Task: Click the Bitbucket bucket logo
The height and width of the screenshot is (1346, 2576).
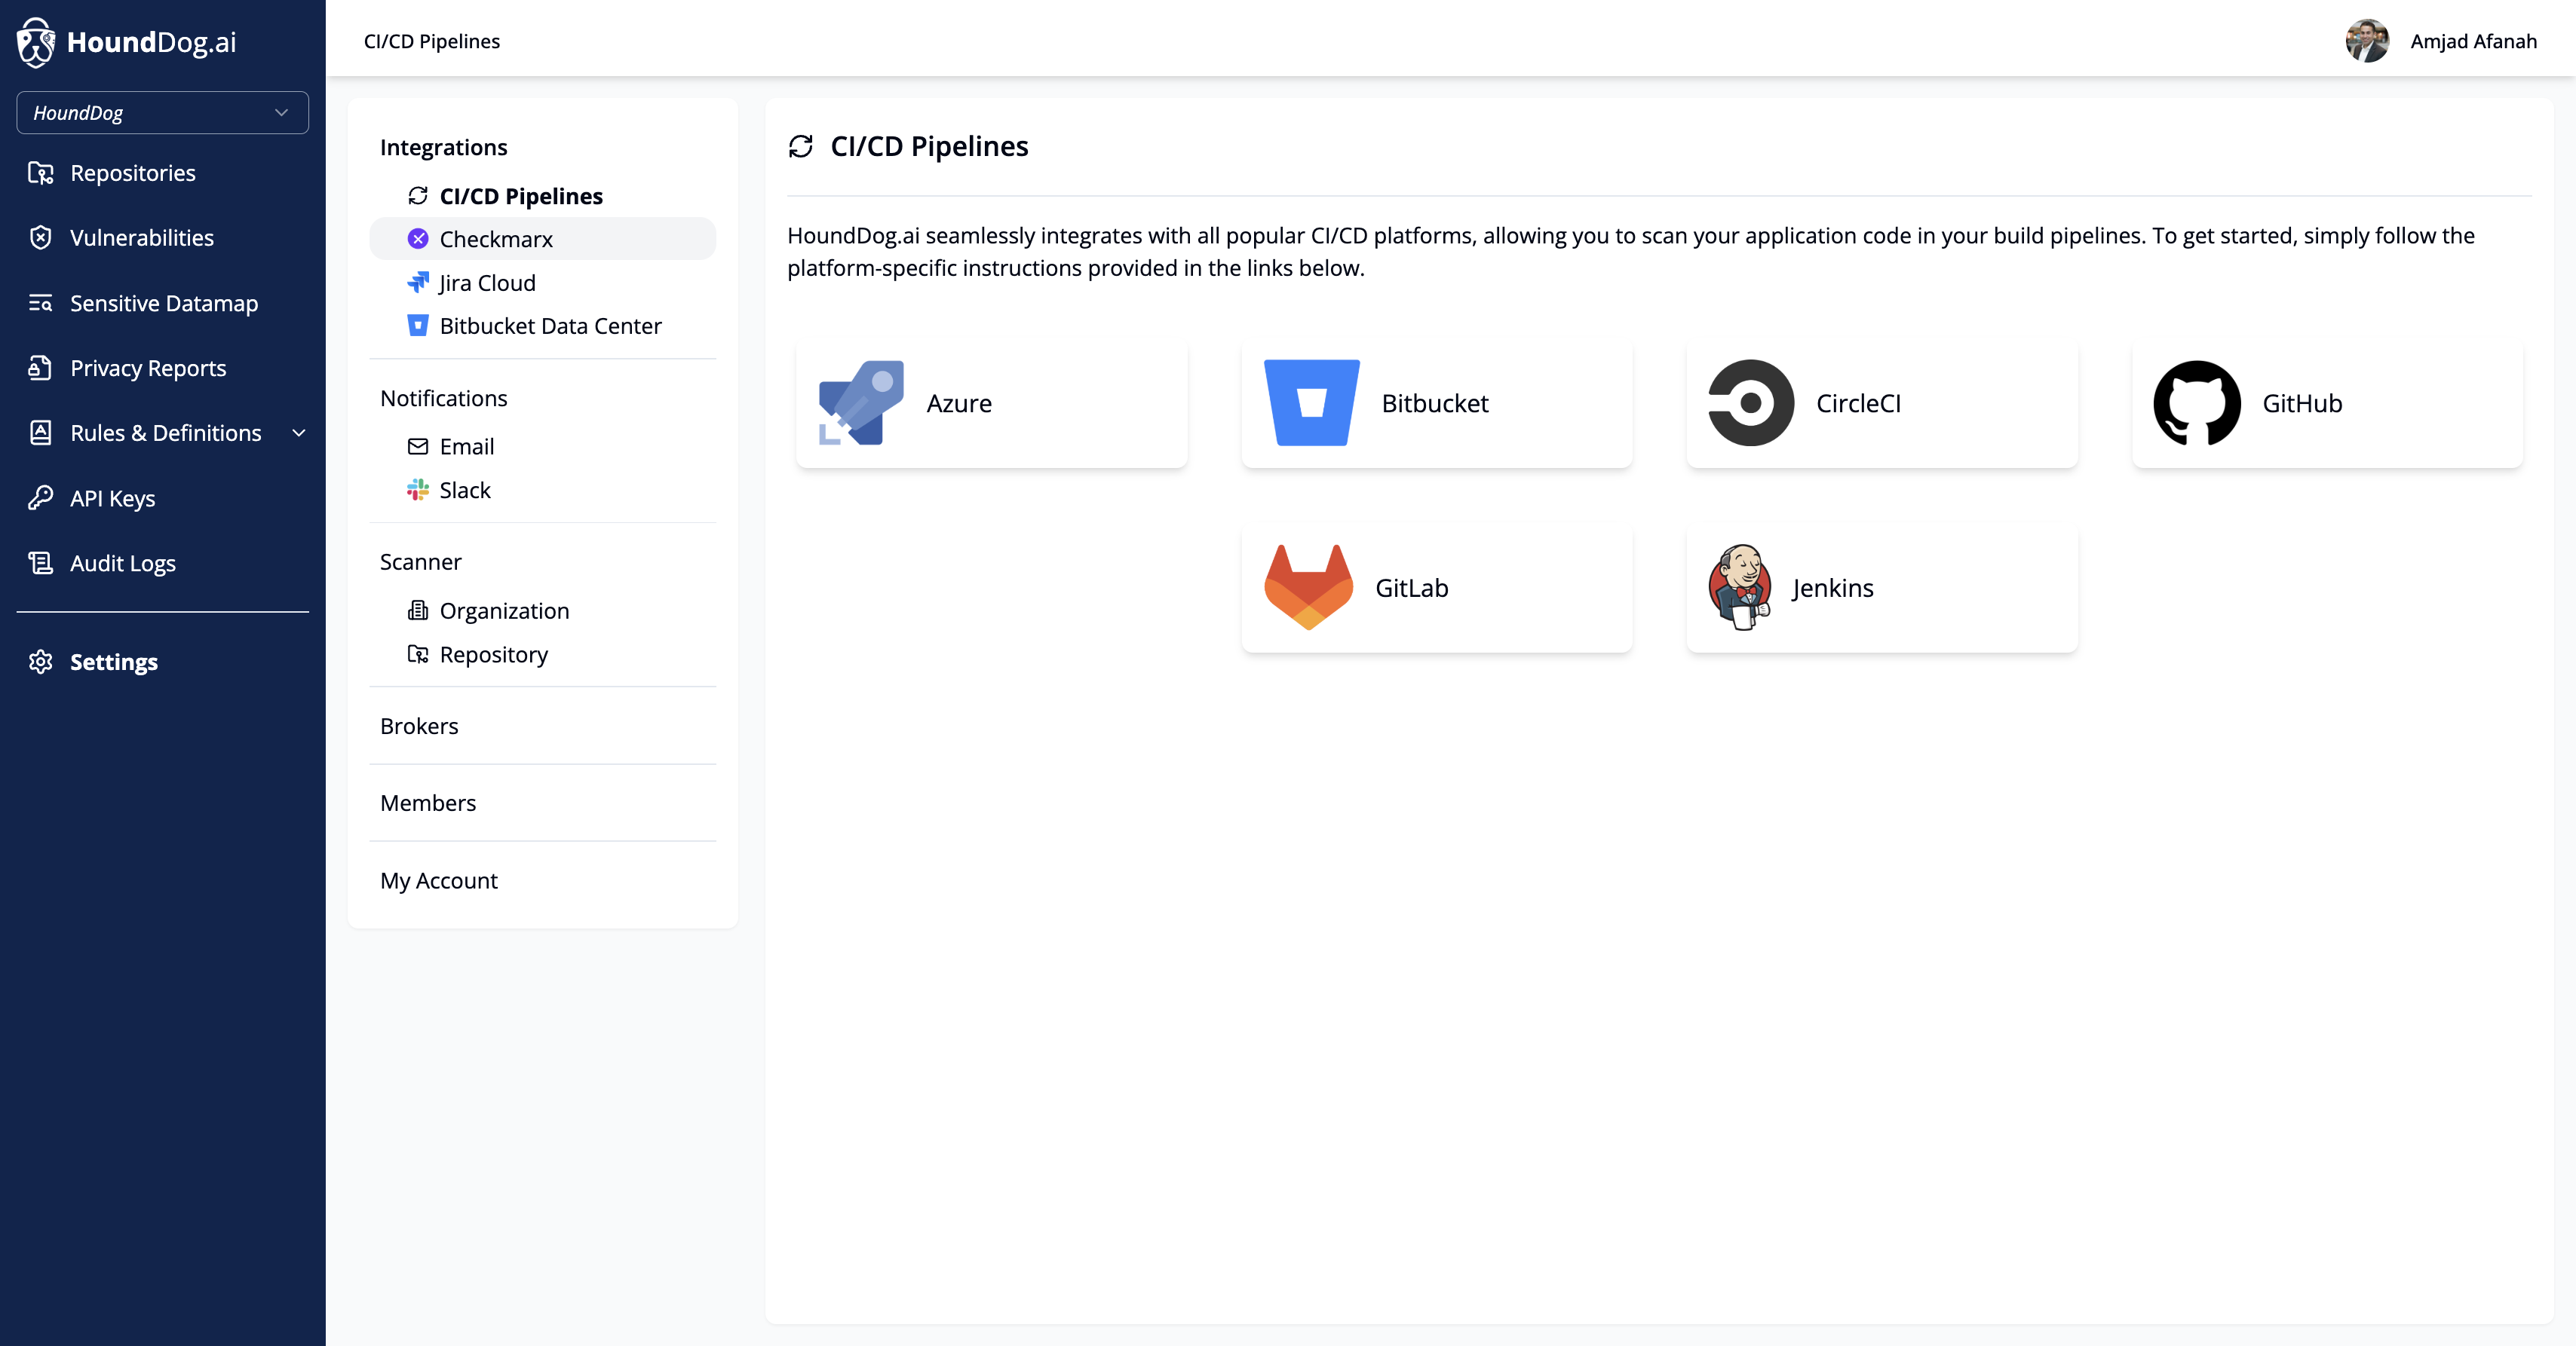Action: tap(1311, 402)
